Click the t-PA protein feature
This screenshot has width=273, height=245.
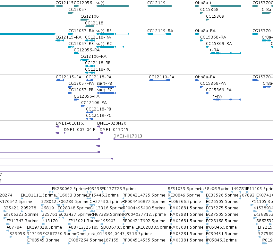227,100
